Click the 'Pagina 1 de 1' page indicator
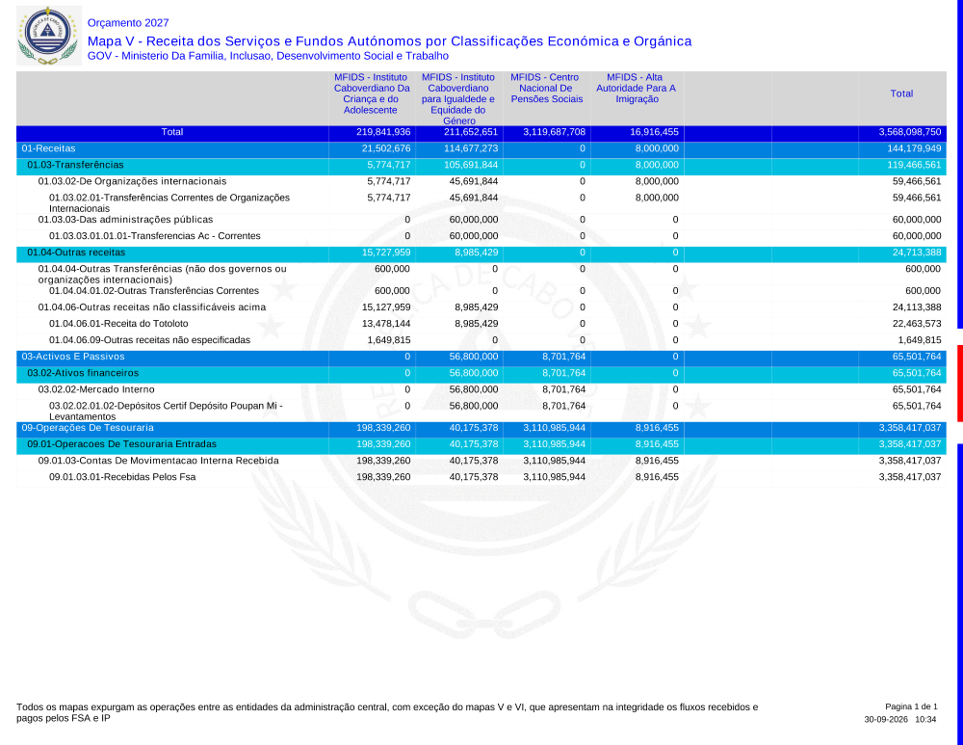This screenshot has width=963, height=745. [x=911, y=706]
